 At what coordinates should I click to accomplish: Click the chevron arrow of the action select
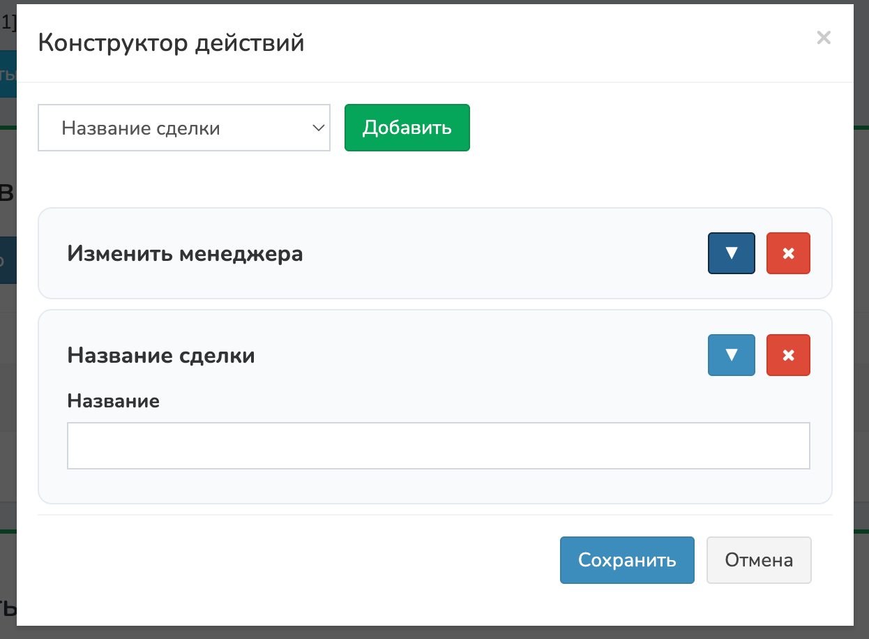[x=318, y=128]
